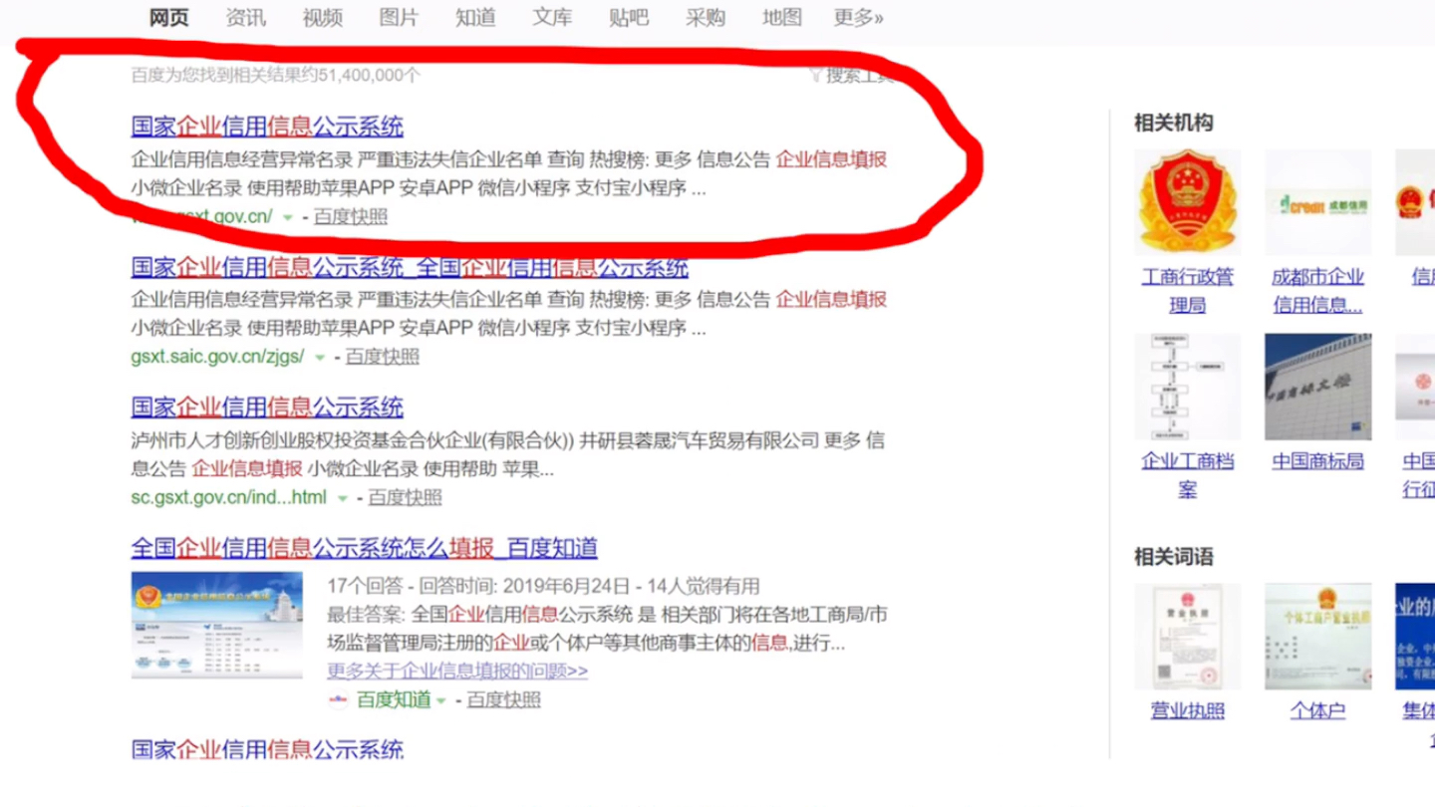Switch to the 资讯 tab
Image resolution: width=1435 pixels, height=807 pixels.
tap(245, 17)
